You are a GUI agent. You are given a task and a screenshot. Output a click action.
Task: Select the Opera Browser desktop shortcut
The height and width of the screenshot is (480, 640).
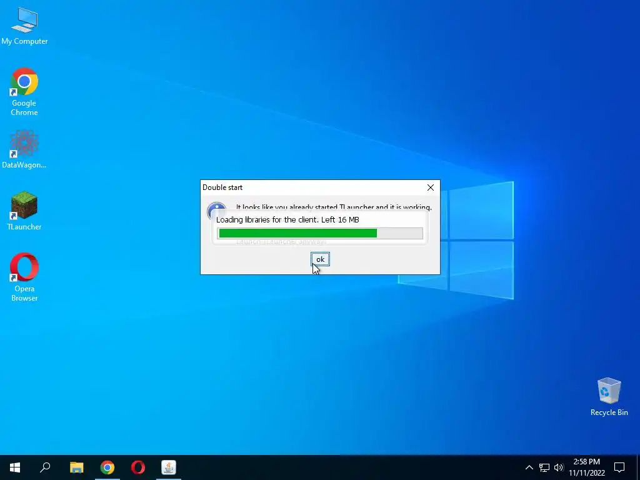(24, 277)
